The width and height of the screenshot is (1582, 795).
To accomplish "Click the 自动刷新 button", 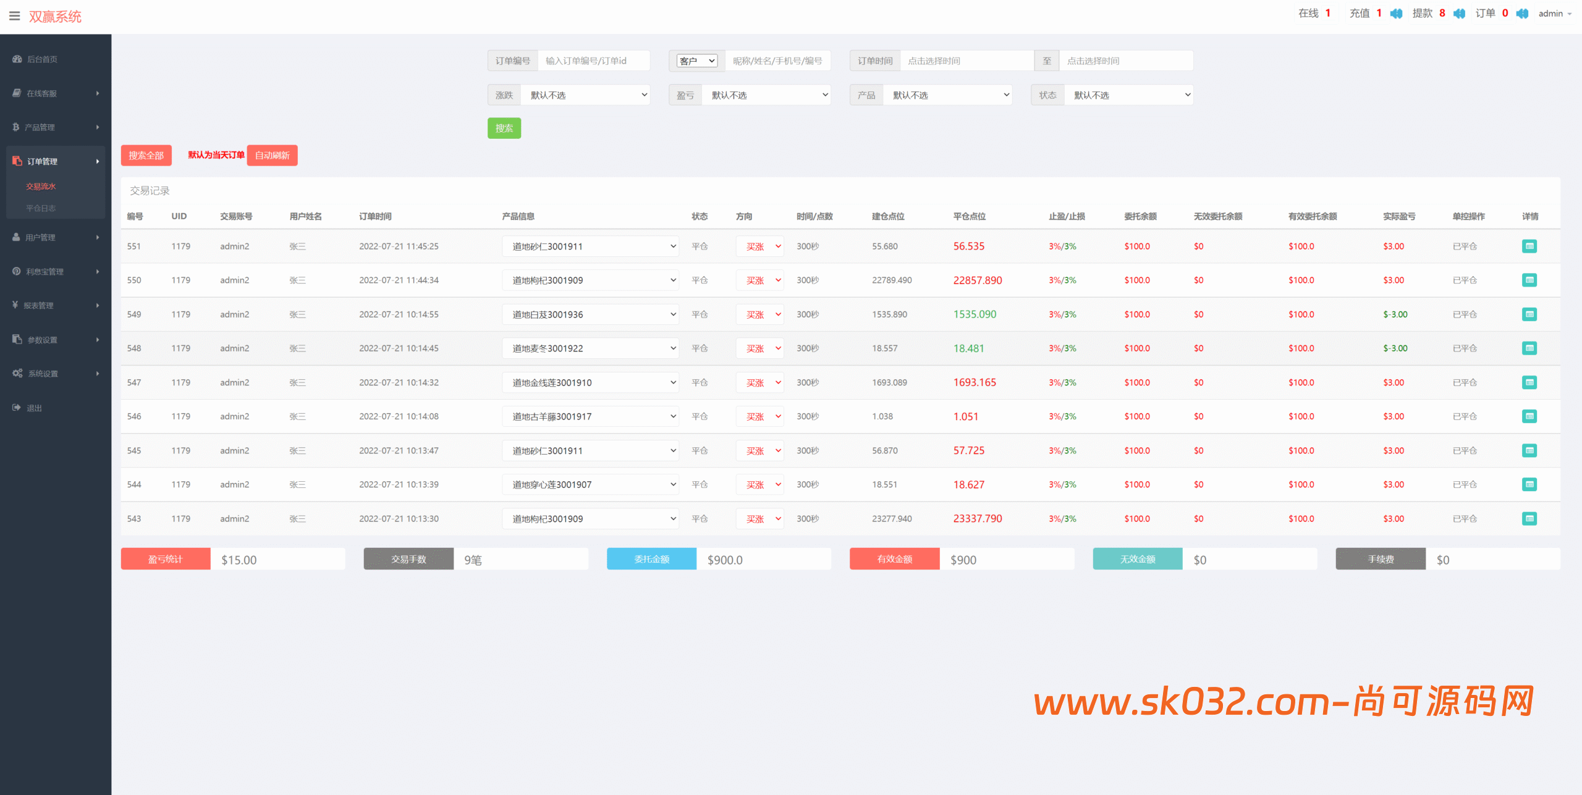I will (272, 156).
